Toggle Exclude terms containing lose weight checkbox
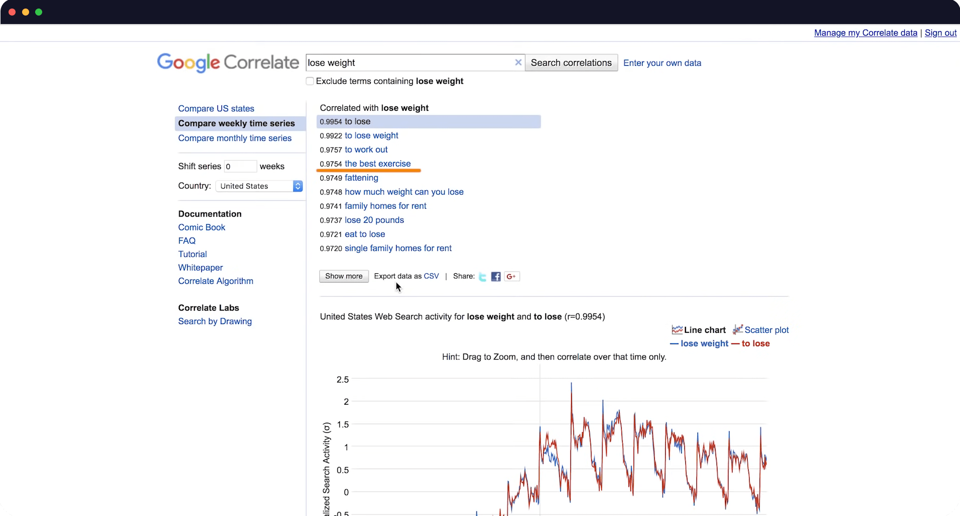The height and width of the screenshot is (516, 960). (x=310, y=81)
